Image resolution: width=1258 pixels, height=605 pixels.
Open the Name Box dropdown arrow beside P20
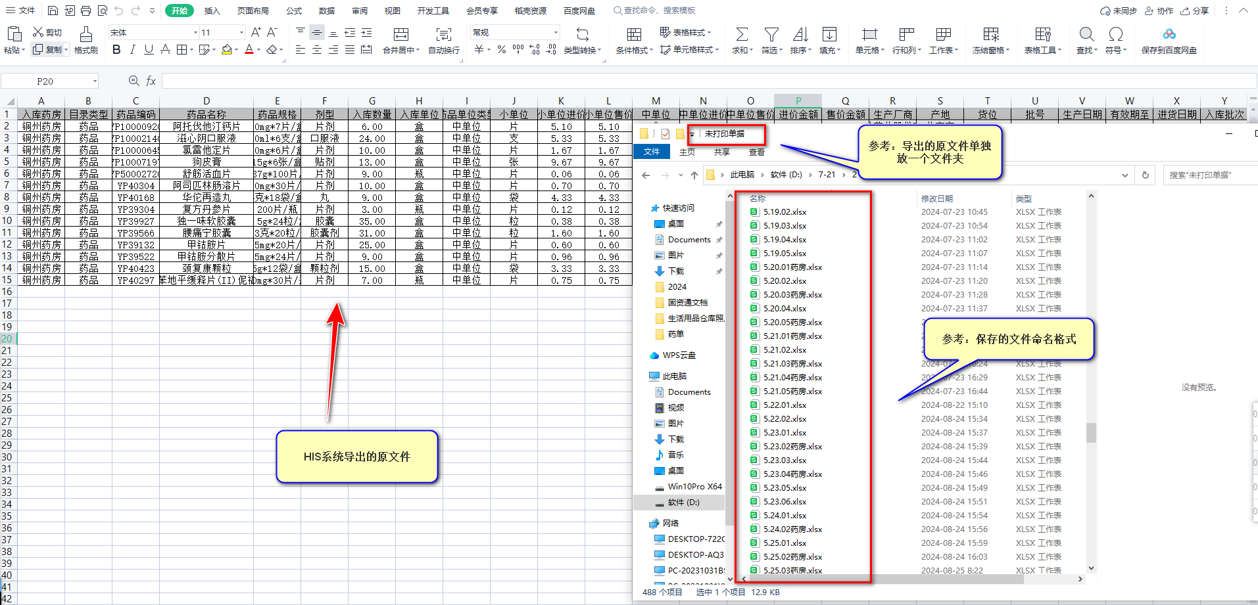pos(95,81)
